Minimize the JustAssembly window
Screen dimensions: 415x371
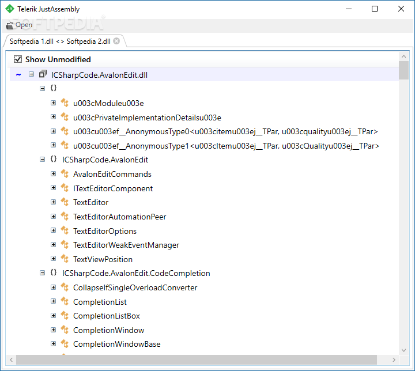(x=349, y=9)
